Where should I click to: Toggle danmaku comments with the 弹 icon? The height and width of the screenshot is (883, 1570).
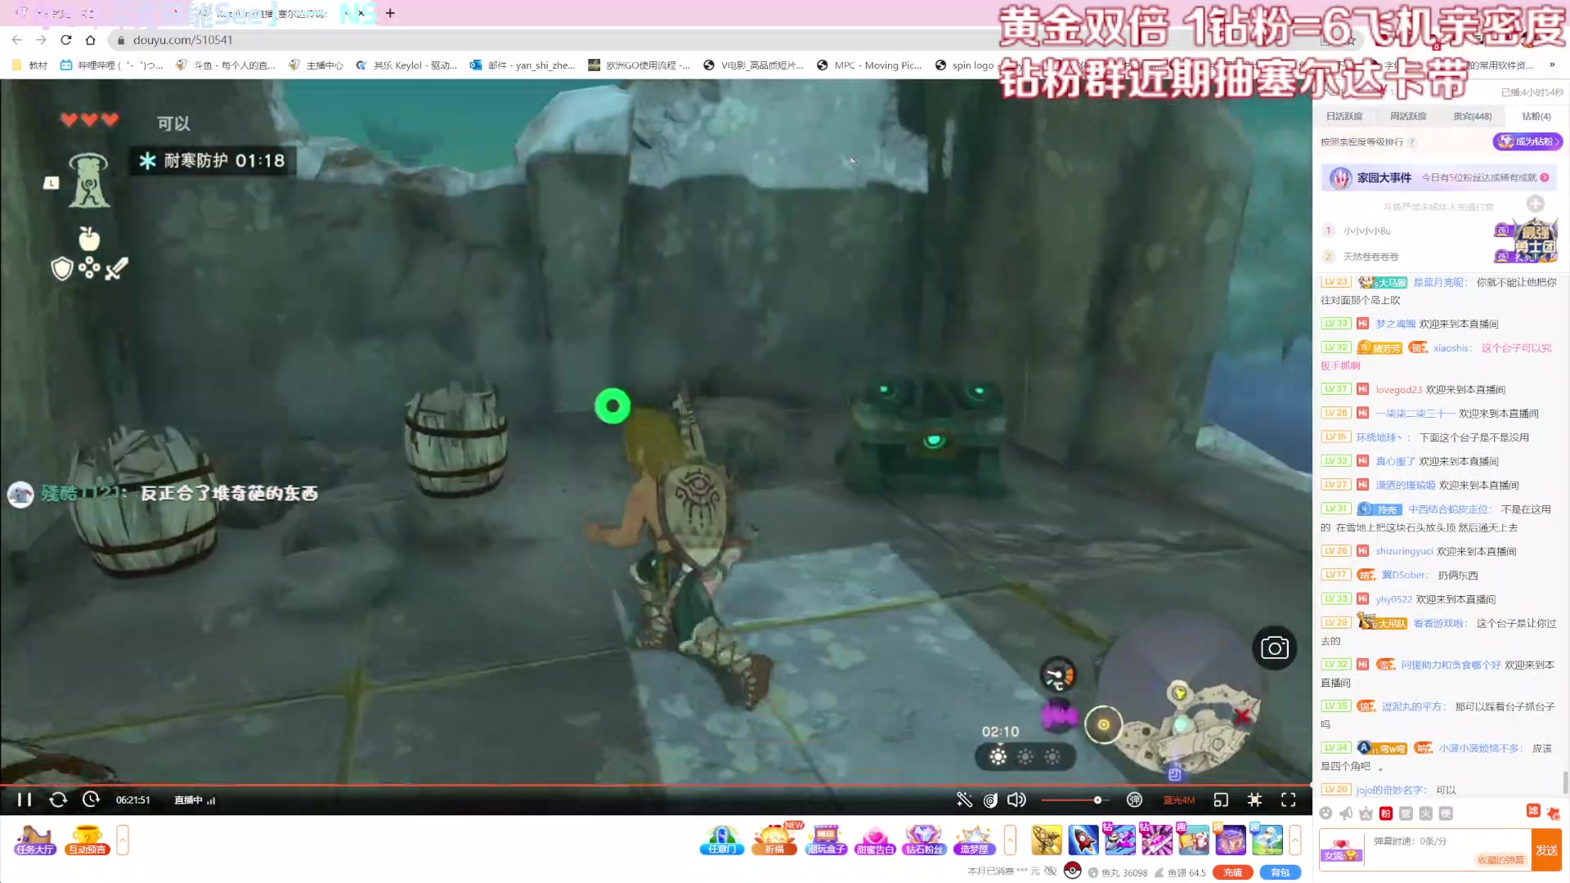[1134, 800]
